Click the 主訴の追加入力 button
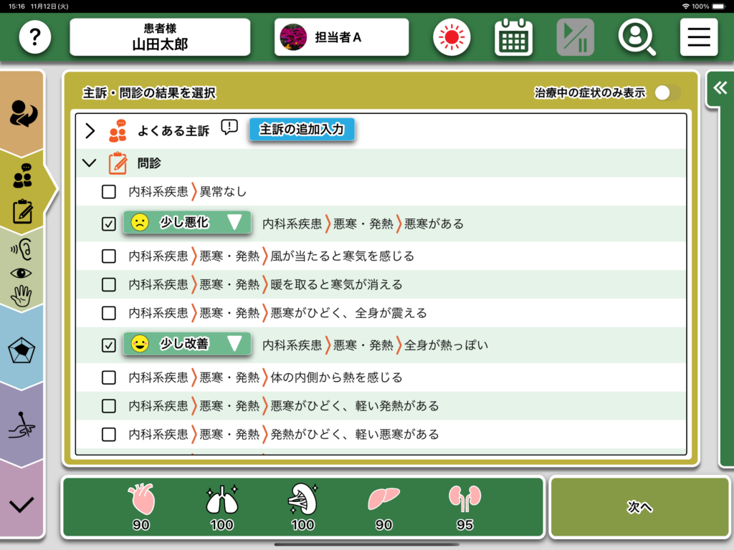734x550 pixels. pyautogui.click(x=302, y=130)
